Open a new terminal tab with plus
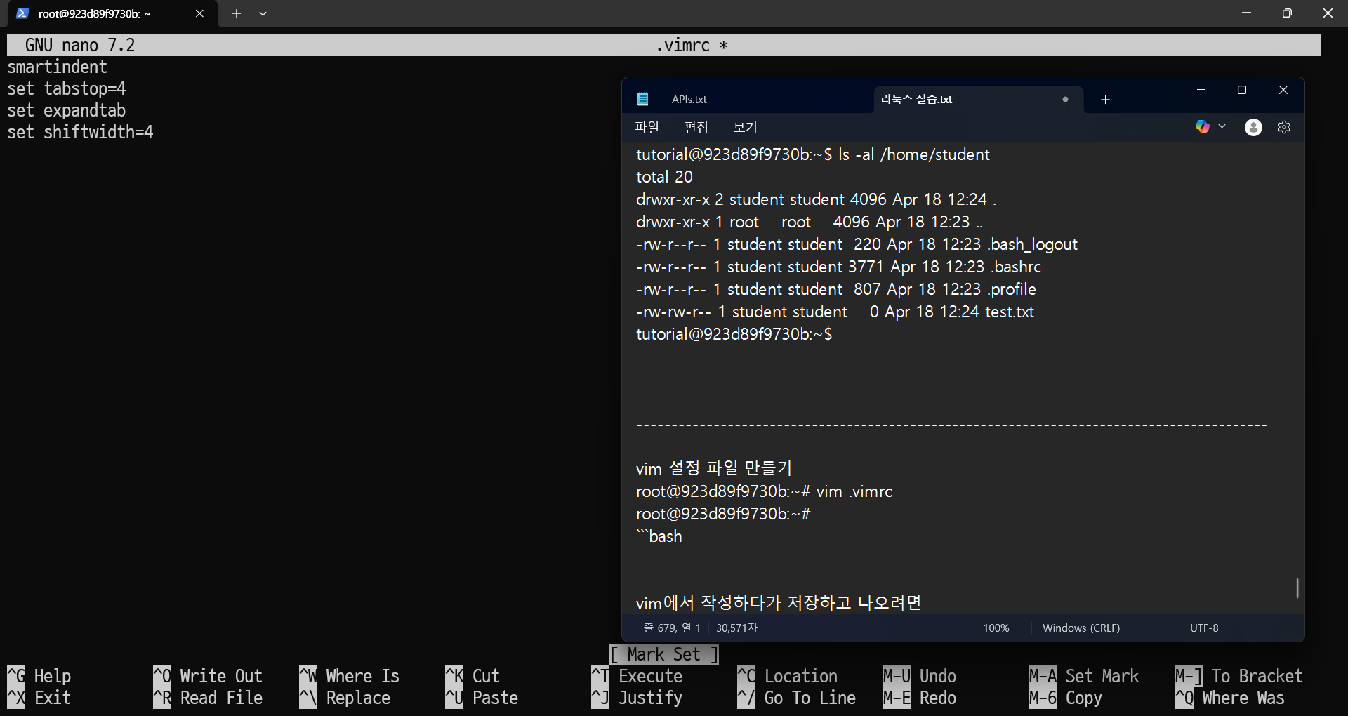Image resolution: width=1348 pixels, height=716 pixels. tap(237, 13)
